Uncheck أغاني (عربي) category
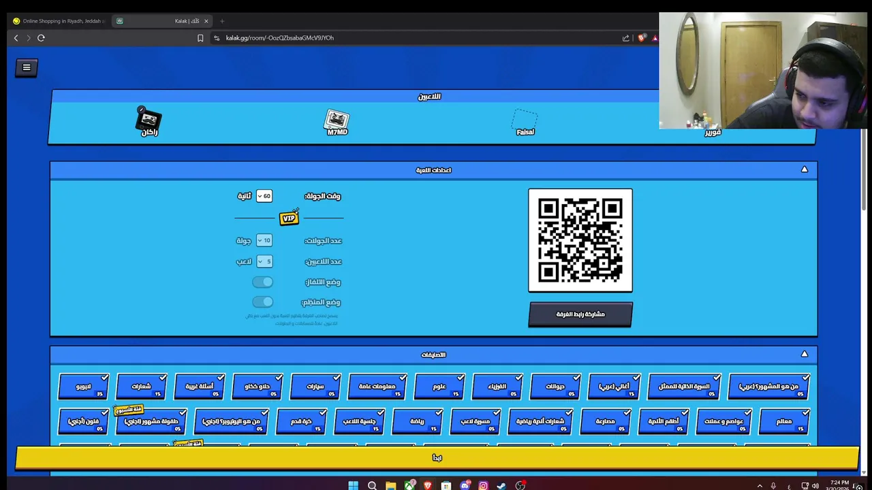The width and height of the screenshot is (872, 490). coord(614,386)
